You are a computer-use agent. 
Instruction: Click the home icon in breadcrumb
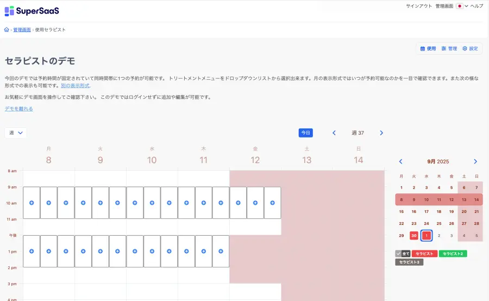[x=7, y=30]
